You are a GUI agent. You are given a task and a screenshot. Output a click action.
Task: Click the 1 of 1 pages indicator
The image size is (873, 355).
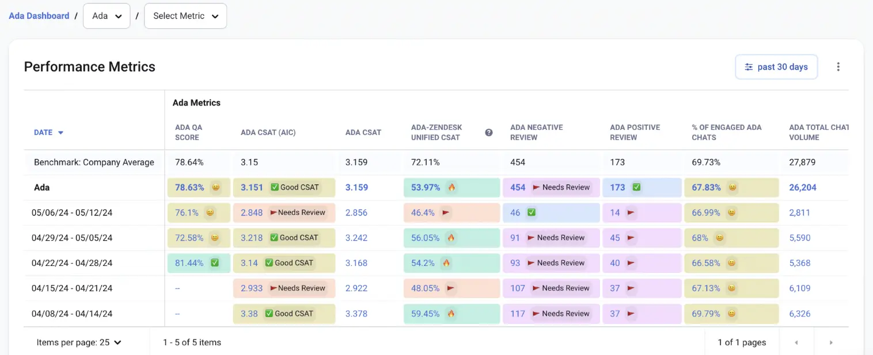742,342
